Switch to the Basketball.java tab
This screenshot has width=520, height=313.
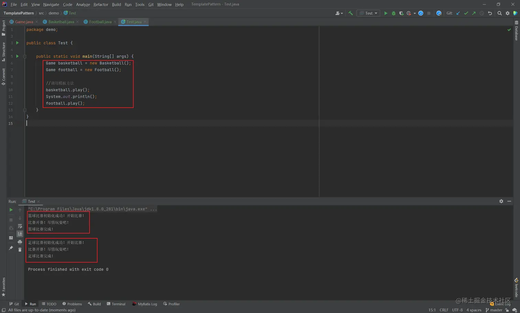click(x=61, y=22)
